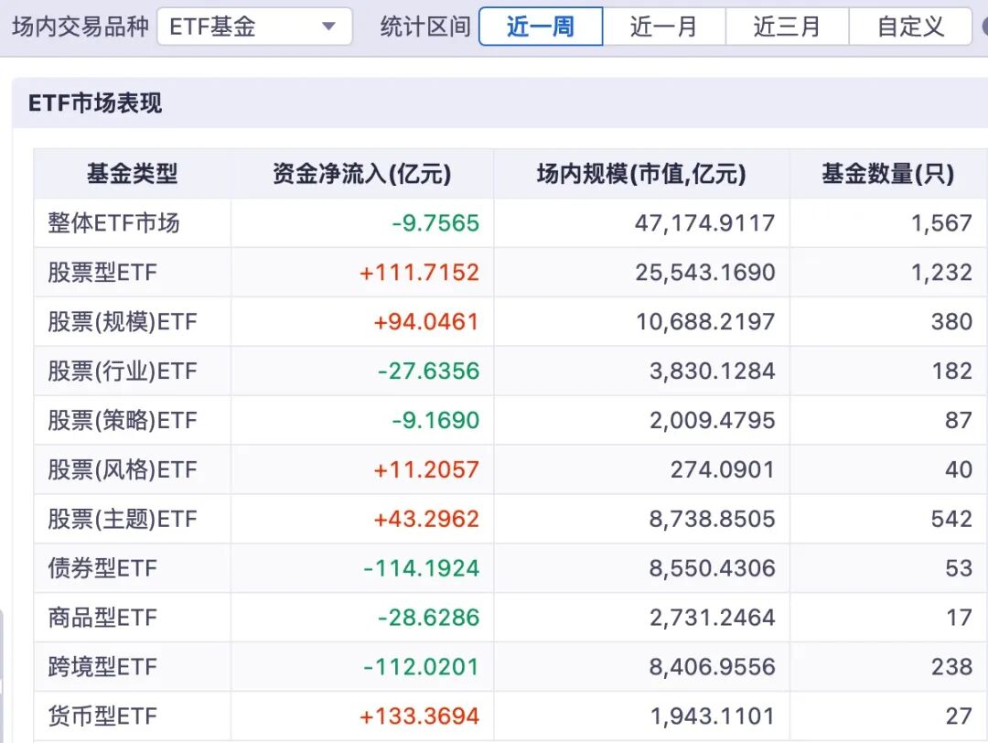Select the 股票(规模)ETF row label

click(x=123, y=322)
